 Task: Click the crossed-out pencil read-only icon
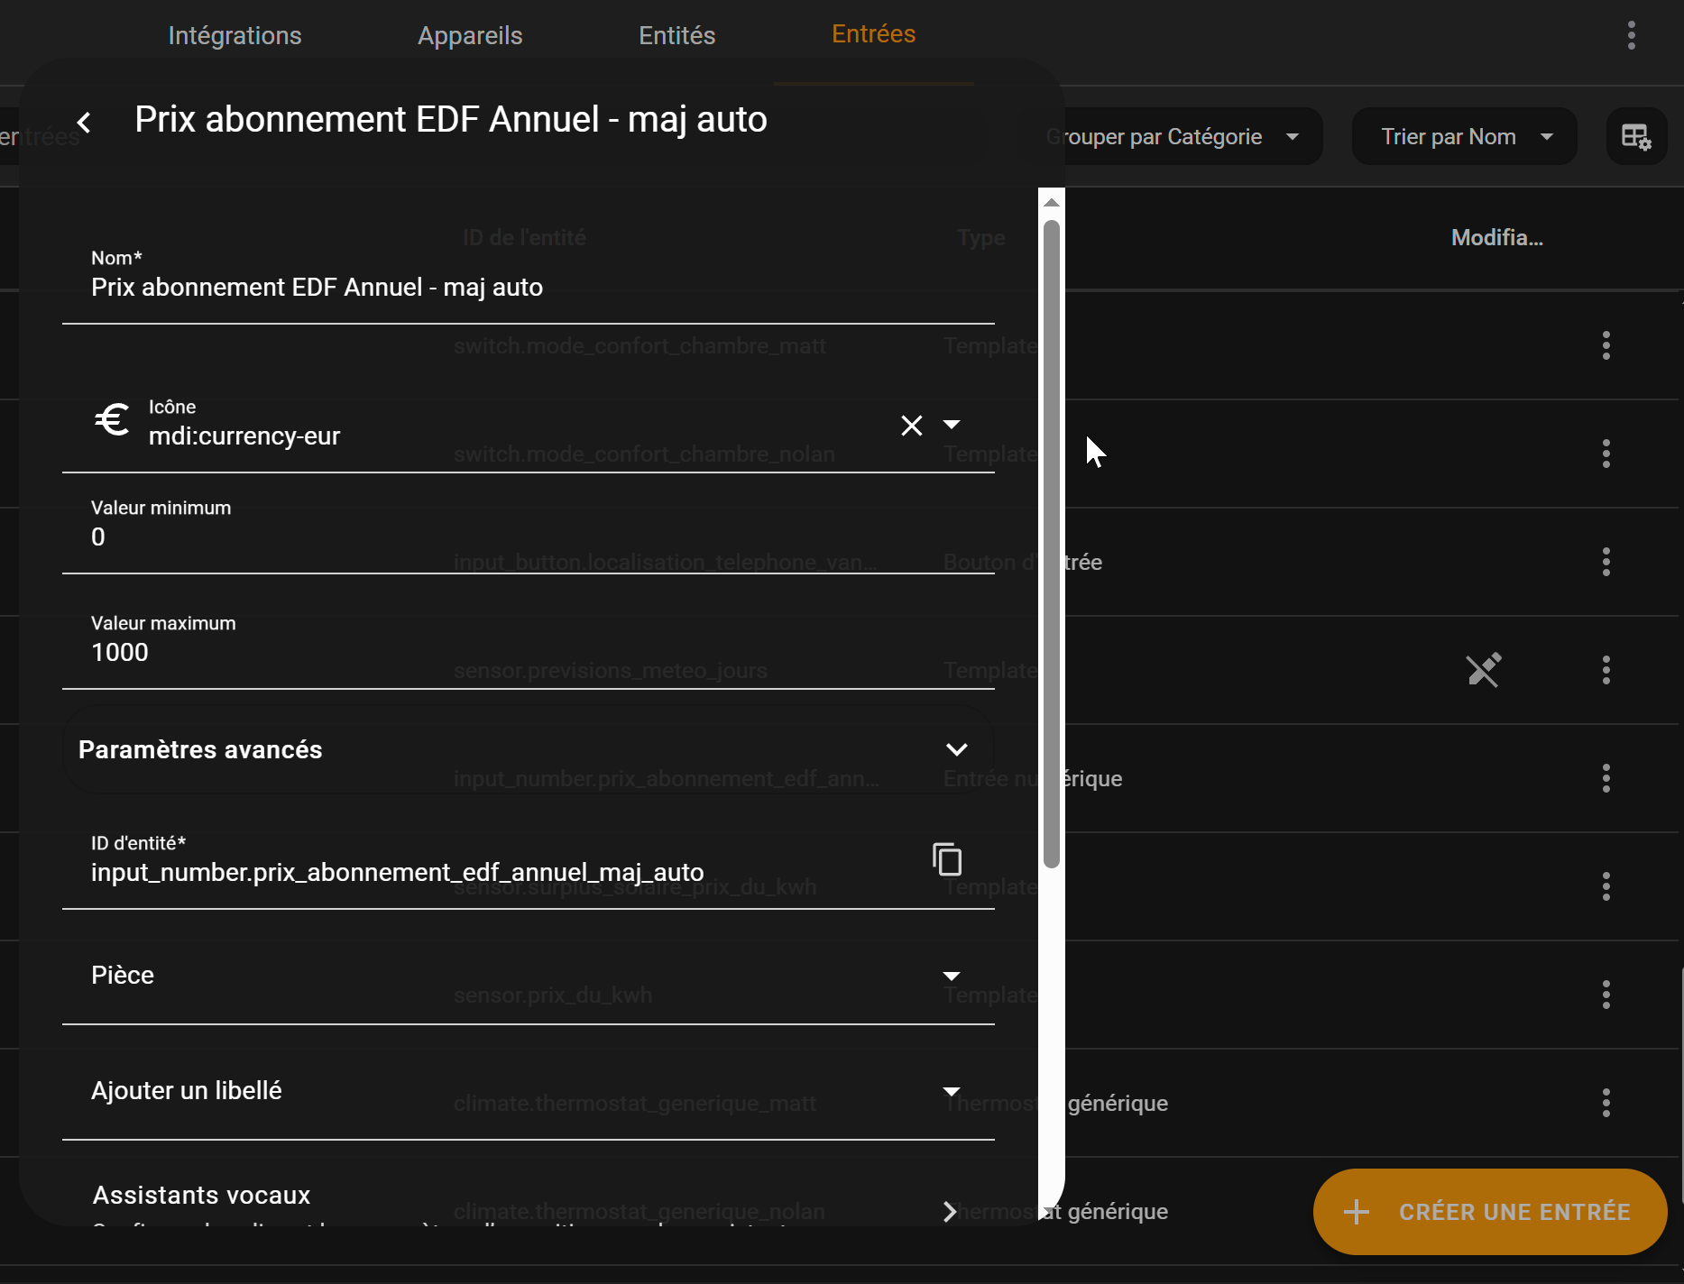pos(1483,670)
